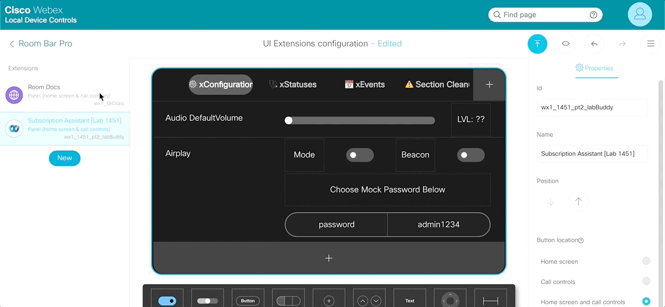The height and width of the screenshot is (307, 665).
Task: Toggle the Airplay Mode switch
Action: coord(359,155)
